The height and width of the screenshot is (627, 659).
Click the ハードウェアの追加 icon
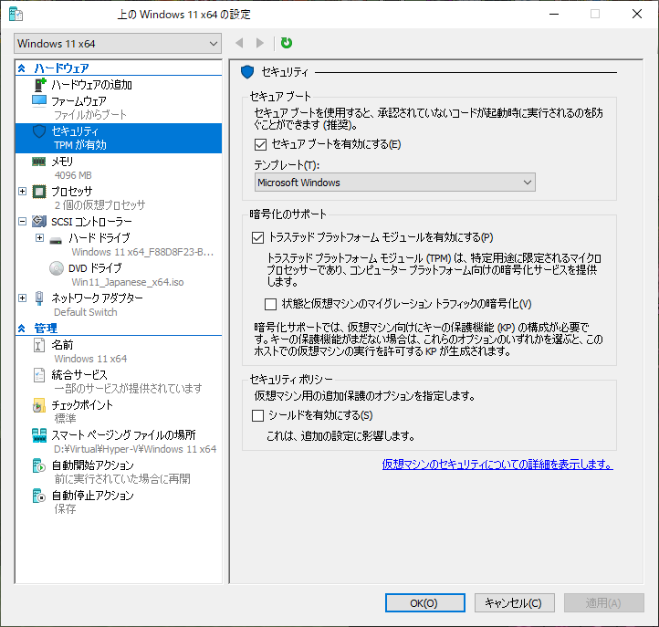point(39,85)
